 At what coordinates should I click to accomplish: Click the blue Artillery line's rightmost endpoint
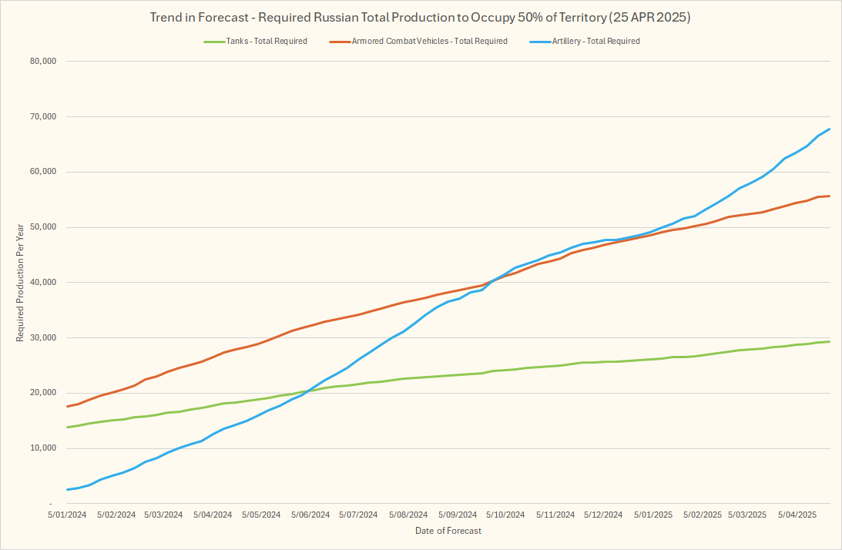[829, 129]
